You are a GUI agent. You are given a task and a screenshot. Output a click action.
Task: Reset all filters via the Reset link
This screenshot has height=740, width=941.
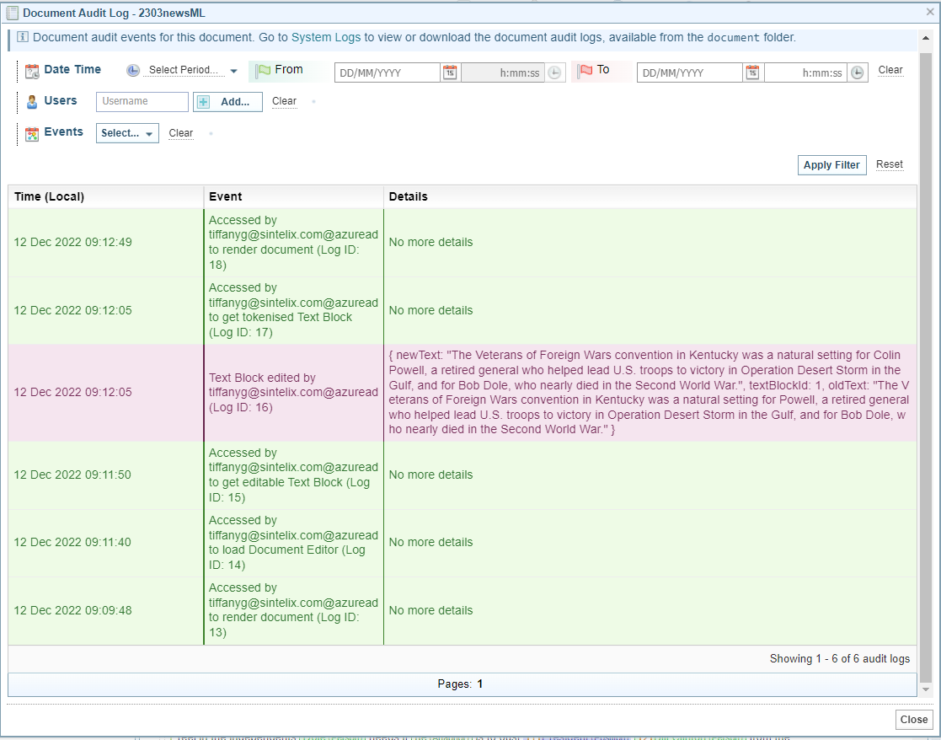889,165
